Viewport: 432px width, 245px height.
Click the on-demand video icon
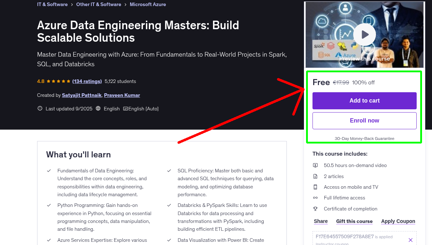pos(315,165)
